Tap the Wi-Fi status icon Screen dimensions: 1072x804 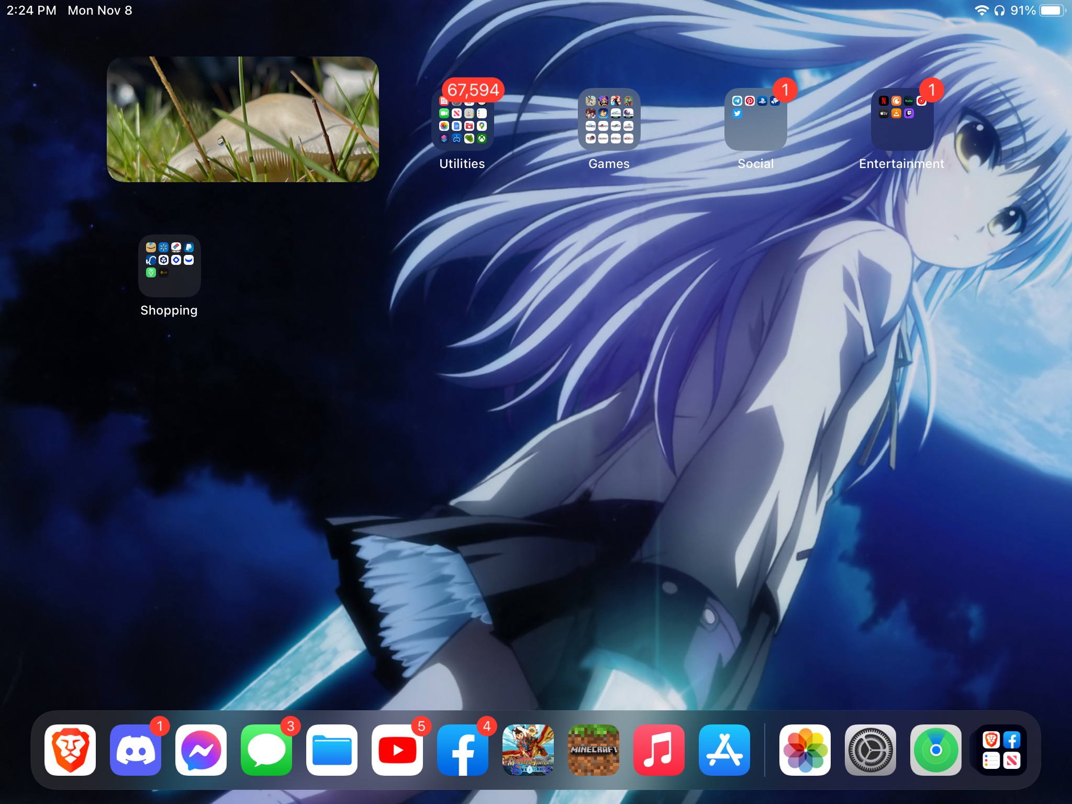[x=981, y=10]
